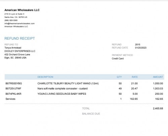This screenshot has width=168, height=136.
Task: Click the BALANCE DUE label
Action: pyautogui.click(x=91, y=114)
